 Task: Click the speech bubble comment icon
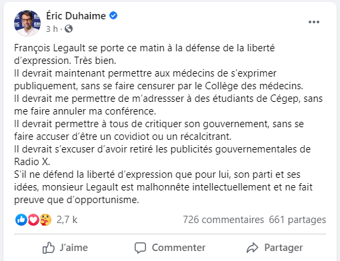(x=140, y=248)
